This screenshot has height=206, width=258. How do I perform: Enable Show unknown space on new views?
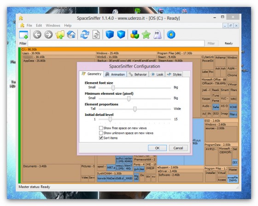click(x=101, y=133)
